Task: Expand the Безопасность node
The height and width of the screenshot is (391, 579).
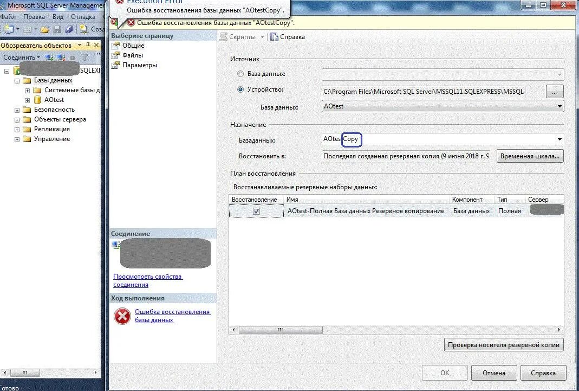Action: tap(17, 110)
